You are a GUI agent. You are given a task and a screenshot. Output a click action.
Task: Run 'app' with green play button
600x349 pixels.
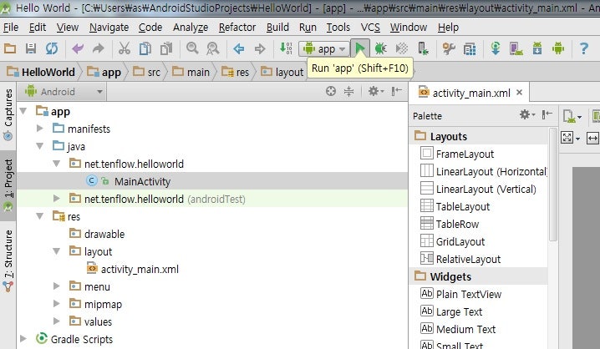[x=360, y=48]
